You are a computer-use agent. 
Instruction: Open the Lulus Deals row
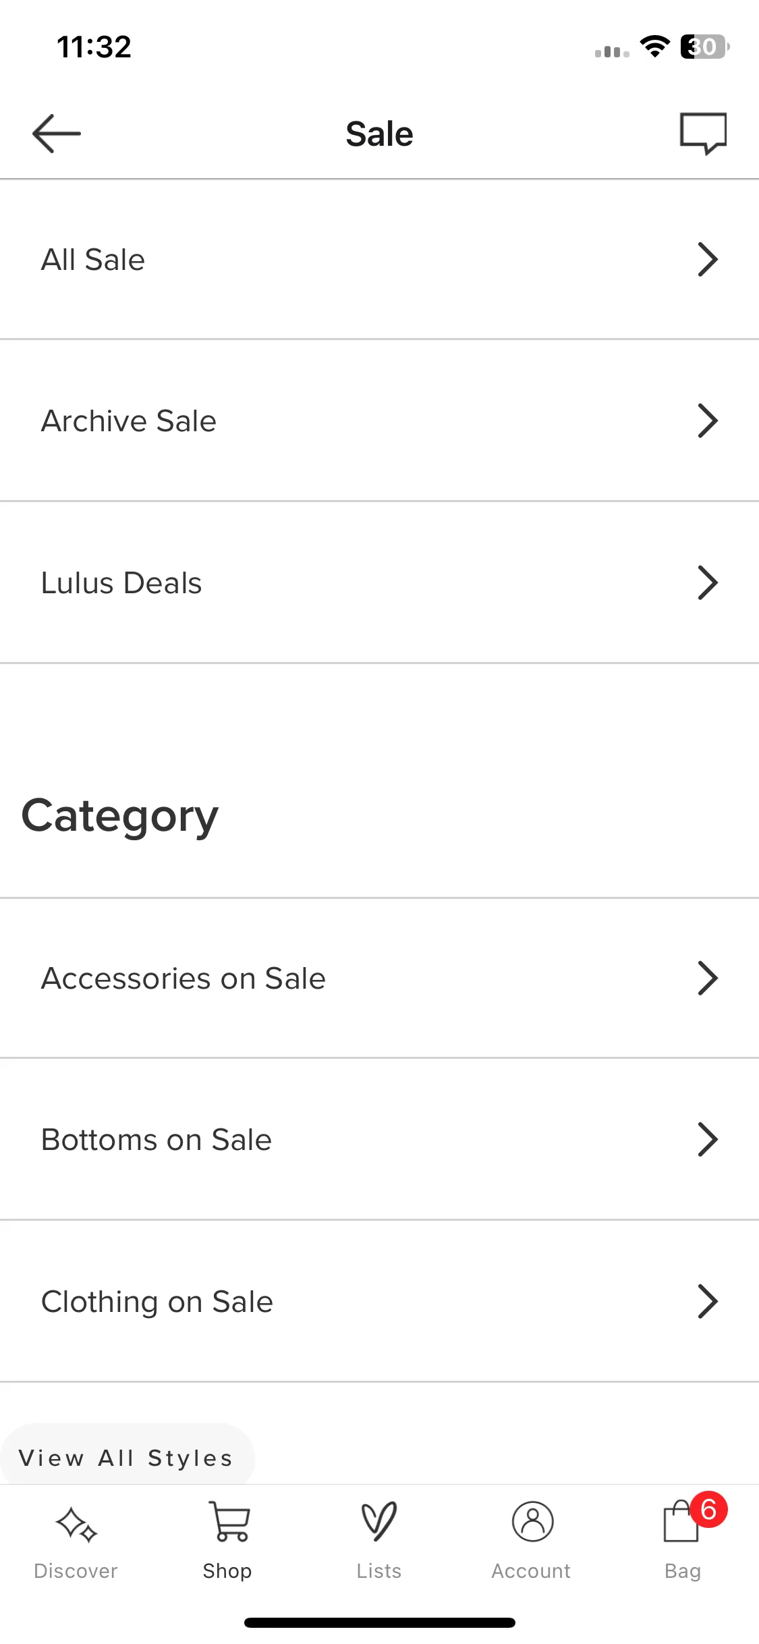pyautogui.click(x=379, y=583)
